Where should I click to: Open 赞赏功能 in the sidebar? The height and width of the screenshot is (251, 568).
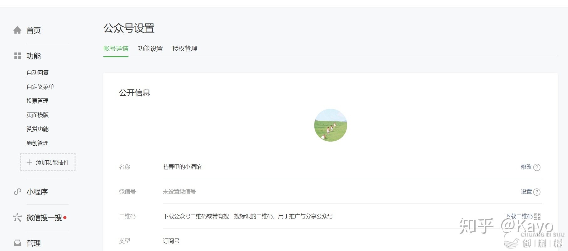point(38,129)
